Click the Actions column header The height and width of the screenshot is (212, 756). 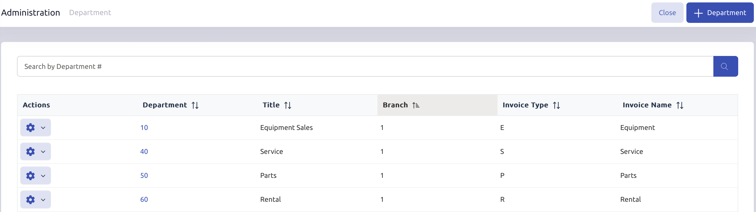coord(36,105)
